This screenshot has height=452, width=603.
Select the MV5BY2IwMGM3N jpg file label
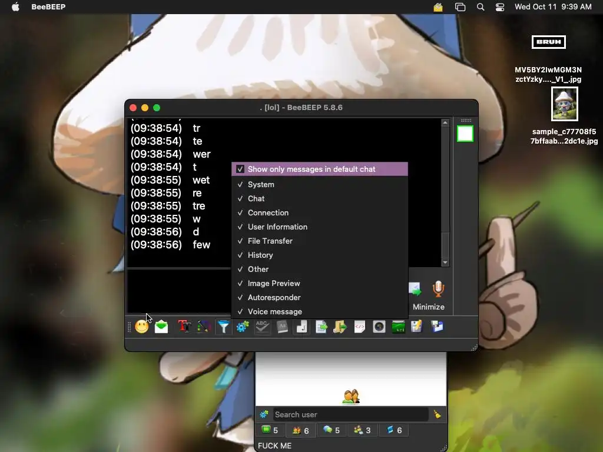(x=548, y=75)
